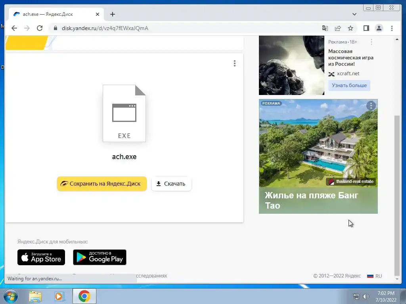Click the thailand-real.estate label
The image size is (406, 304).
coord(351,181)
